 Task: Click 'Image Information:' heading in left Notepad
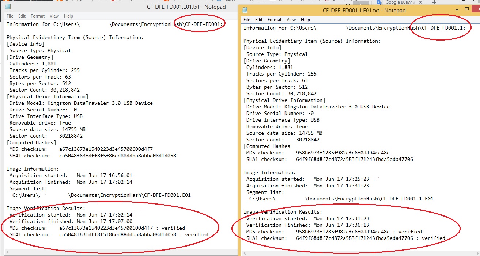[x=33, y=169]
